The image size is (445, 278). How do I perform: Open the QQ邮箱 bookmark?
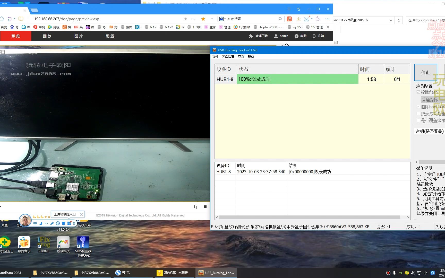point(242,27)
